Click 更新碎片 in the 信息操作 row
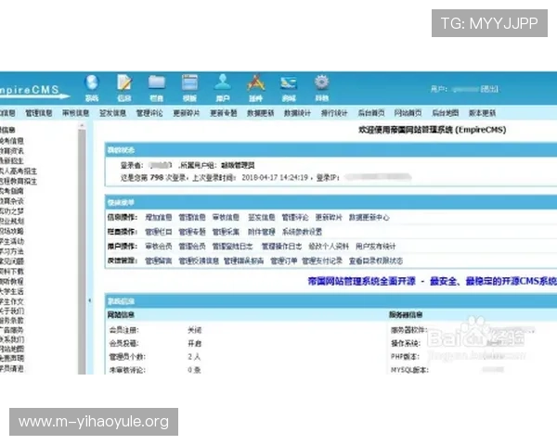557x445 pixels. [x=329, y=217]
